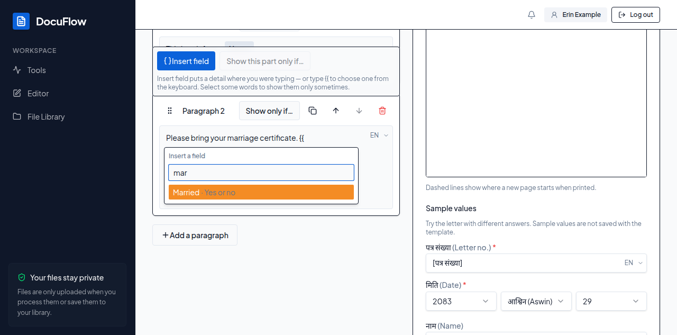Click the green shield privacy icon
The width and height of the screenshot is (677, 335).
[x=22, y=277]
